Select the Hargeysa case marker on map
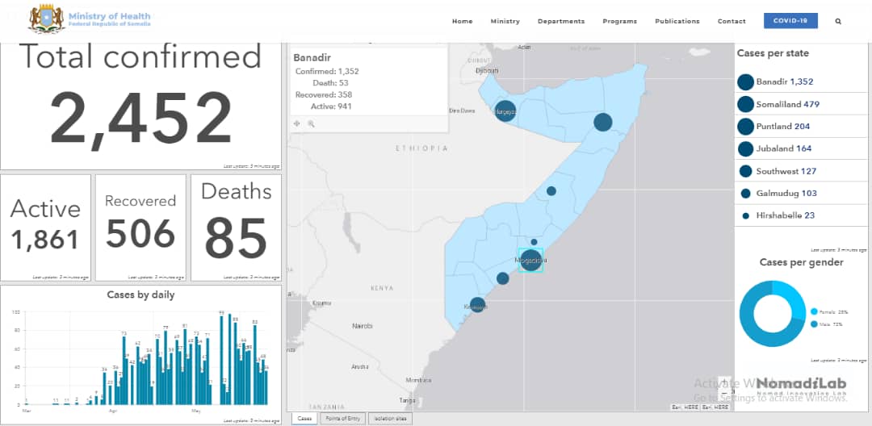872x426 pixels. (x=505, y=111)
